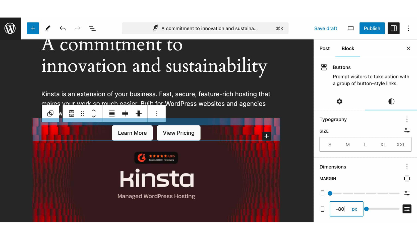This screenshot has width=417, height=240.
Task: Click the block drag handle
Action: click(x=82, y=113)
